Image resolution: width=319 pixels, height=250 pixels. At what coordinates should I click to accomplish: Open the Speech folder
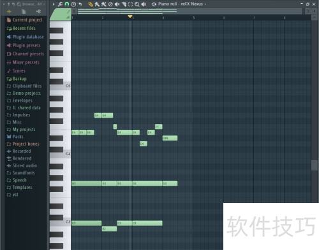tap(17, 180)
